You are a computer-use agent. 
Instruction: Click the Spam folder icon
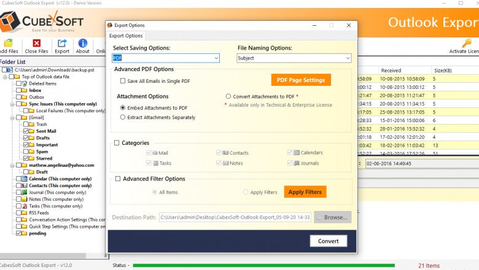coord(31,152)
